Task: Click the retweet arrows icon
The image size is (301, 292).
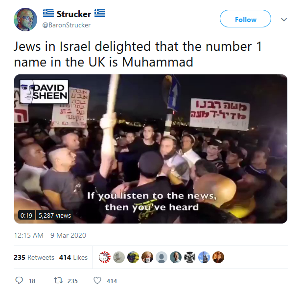Action: click(58, 281)
